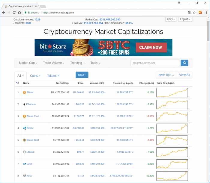Click the Bitcoin Cash coin logo

pos(24,116)
